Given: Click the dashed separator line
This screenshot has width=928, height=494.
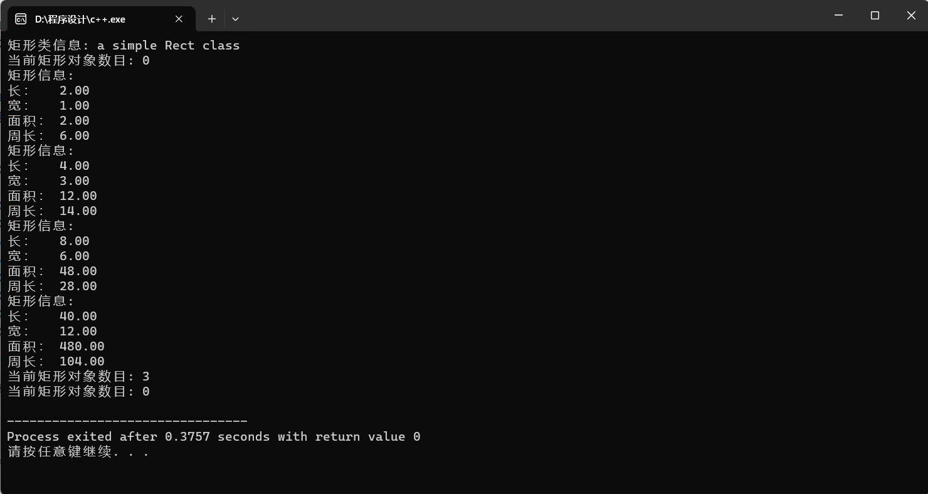Looking at the screenshot, I should click(x=127, y=421).
